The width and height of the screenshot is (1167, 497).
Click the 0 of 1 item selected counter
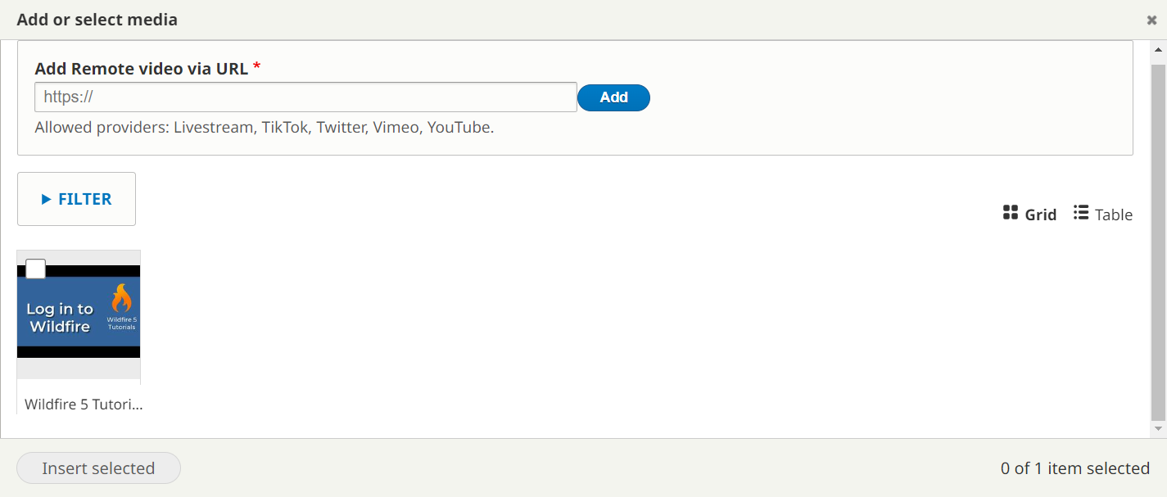click(1074, 468)
